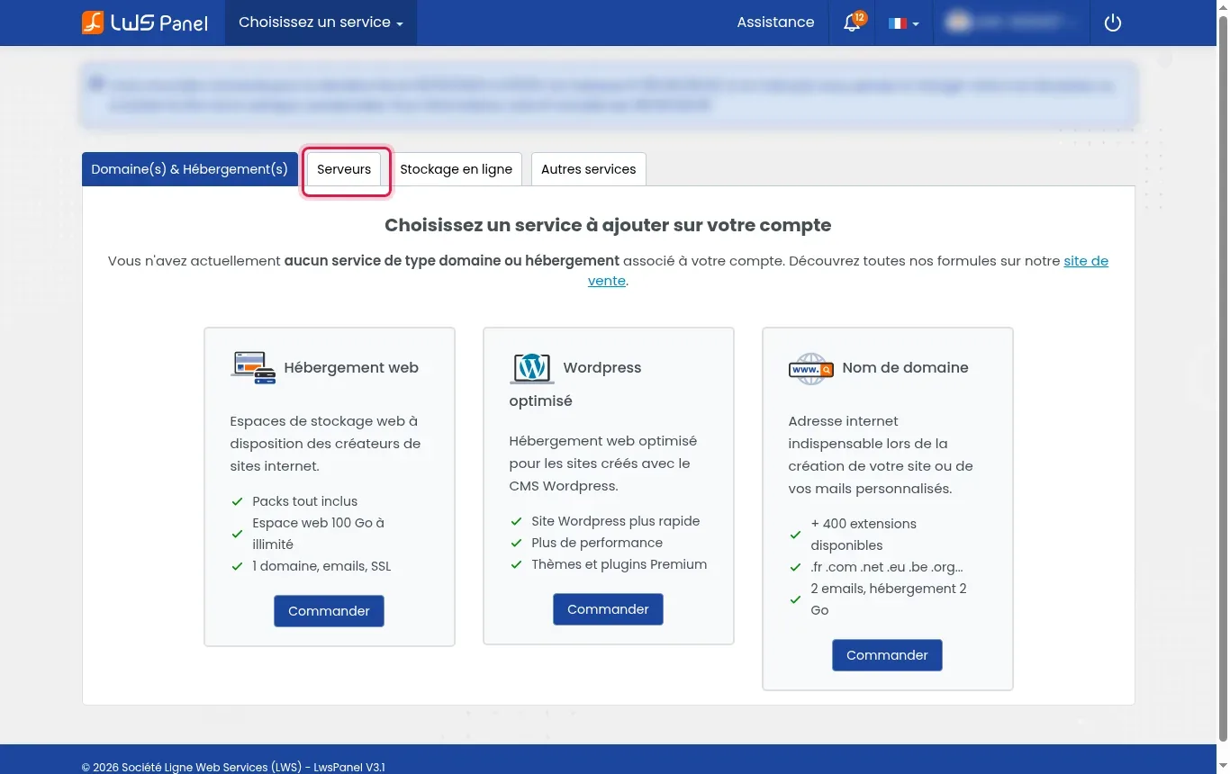Click the Wordpress laptop icon
This screenshot has height=774, width=1230.
(532, 368)
